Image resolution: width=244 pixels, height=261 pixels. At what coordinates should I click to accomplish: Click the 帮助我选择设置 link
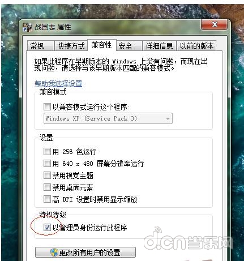[58, 83]
